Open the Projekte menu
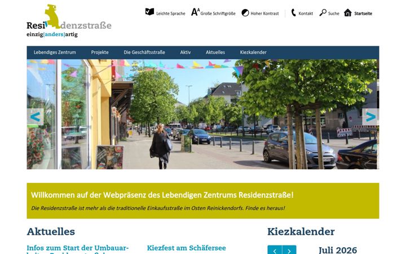406x254 pixels. click(100, 52)
